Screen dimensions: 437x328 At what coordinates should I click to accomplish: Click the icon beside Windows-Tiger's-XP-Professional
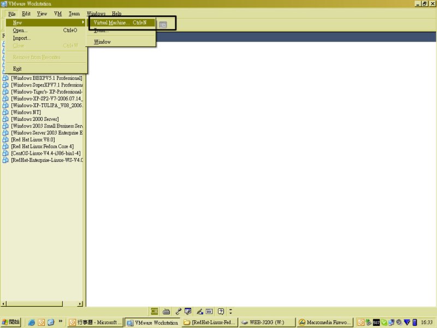(5, 92)
